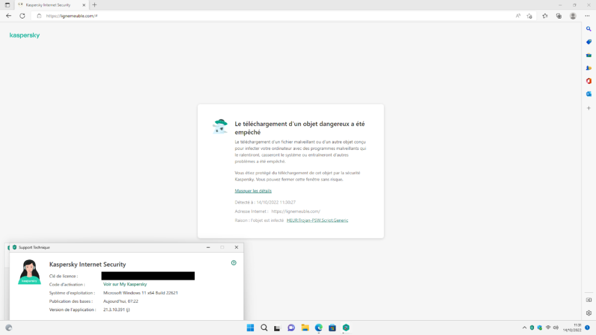Open the notification badge in taskbar
Viewport: 596px width, 335px height.
pyautogui.click(x=587, y=327)
